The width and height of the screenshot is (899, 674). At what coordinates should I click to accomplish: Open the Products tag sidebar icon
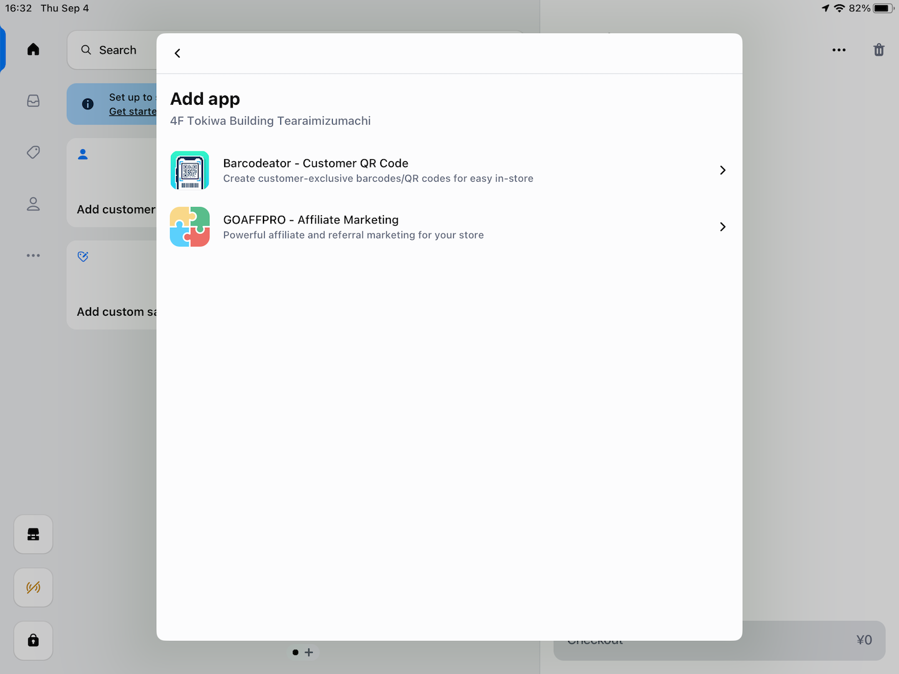(x=34, y=152)
